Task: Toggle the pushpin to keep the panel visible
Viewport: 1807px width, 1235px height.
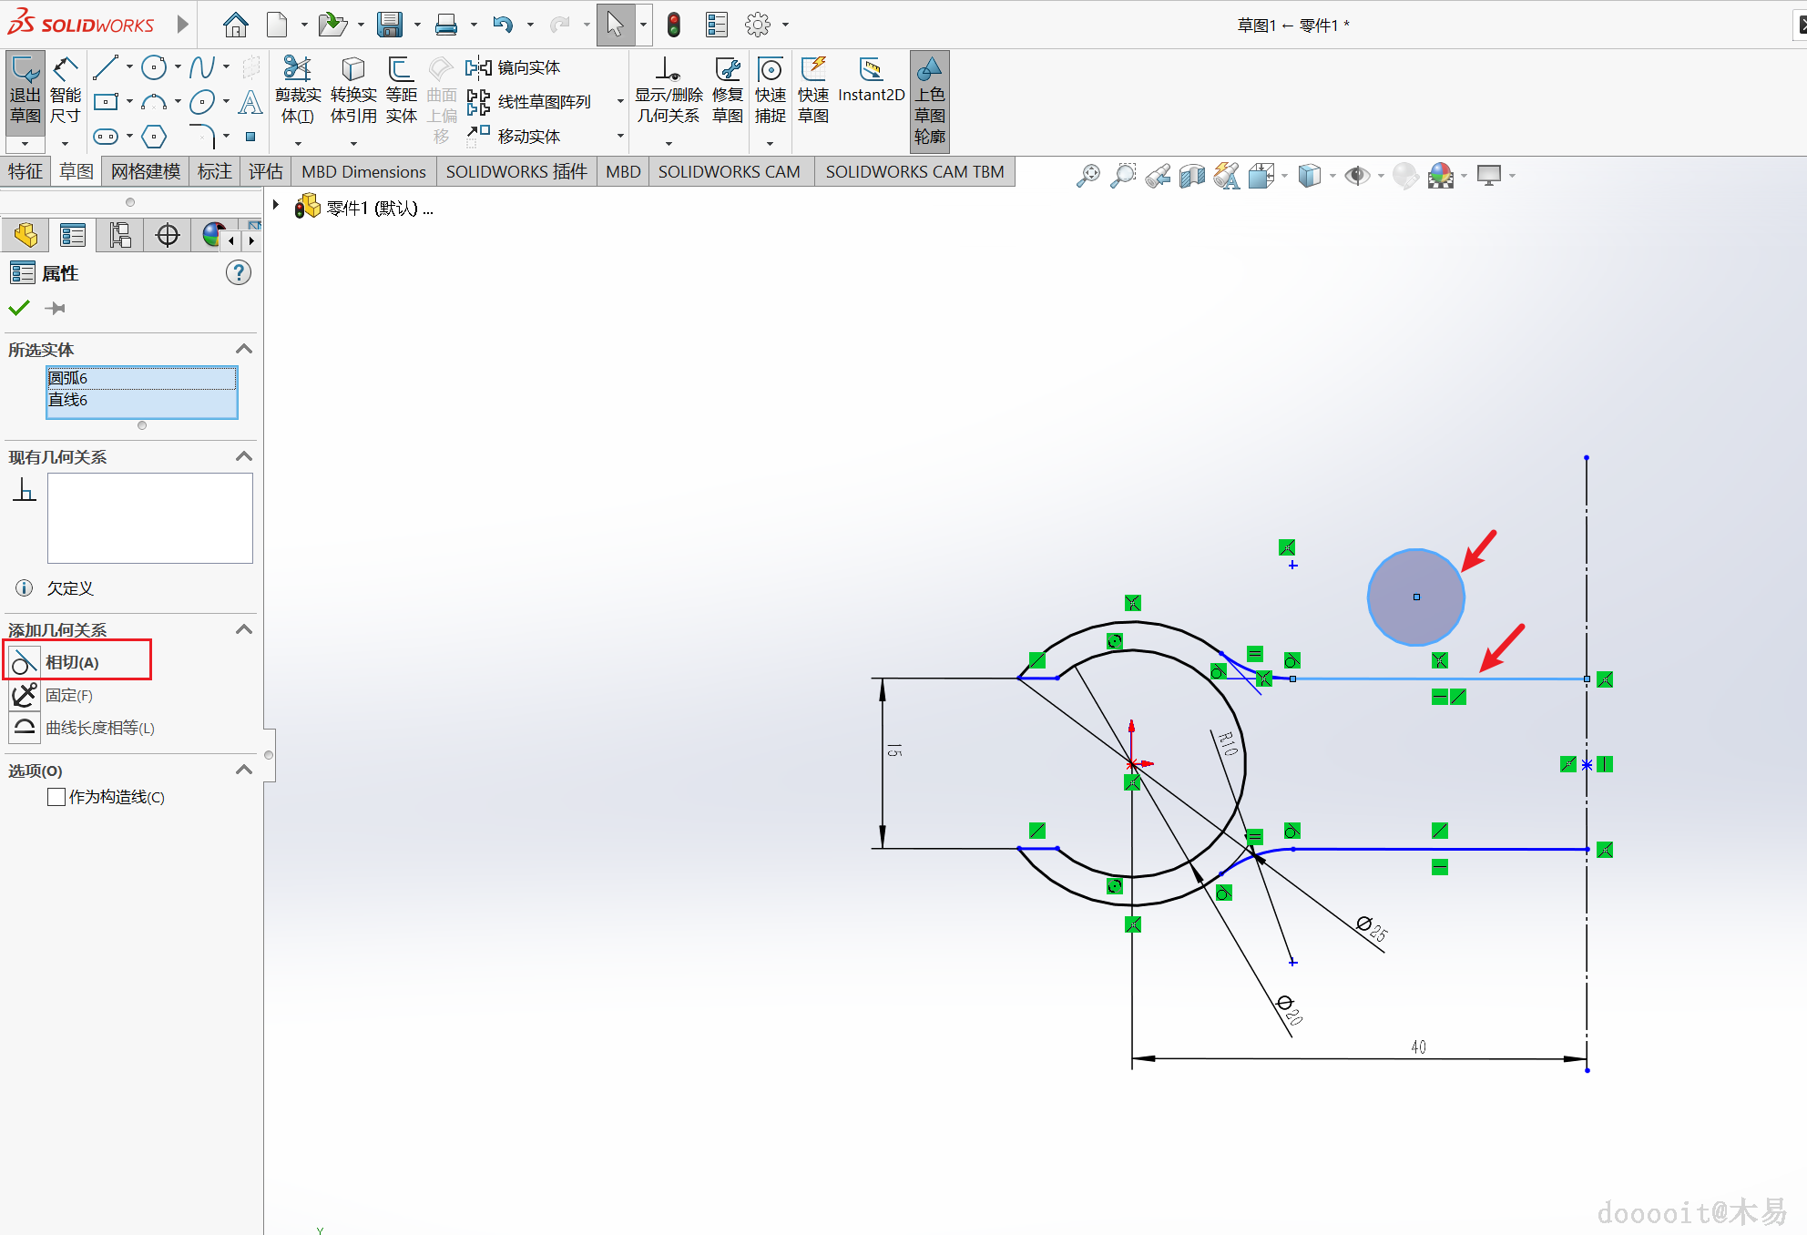Action: tap(56, 309)
